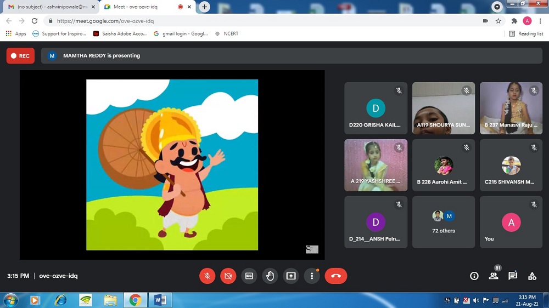
Task: Raise your hand
Action: [270, 276]
